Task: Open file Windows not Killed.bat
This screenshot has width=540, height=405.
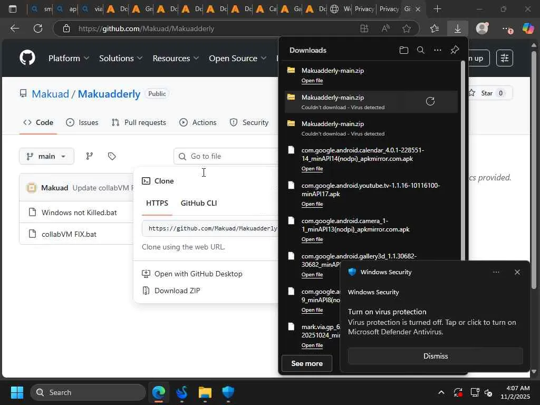Action: 79,213
